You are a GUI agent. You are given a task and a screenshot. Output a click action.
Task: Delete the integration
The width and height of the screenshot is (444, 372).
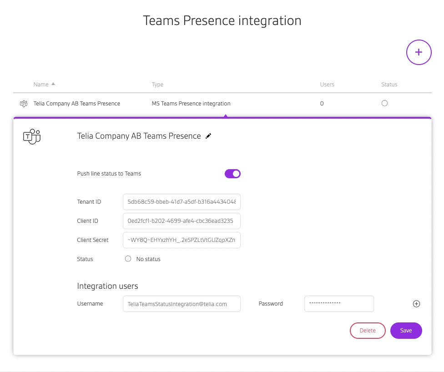coord(368,330)
